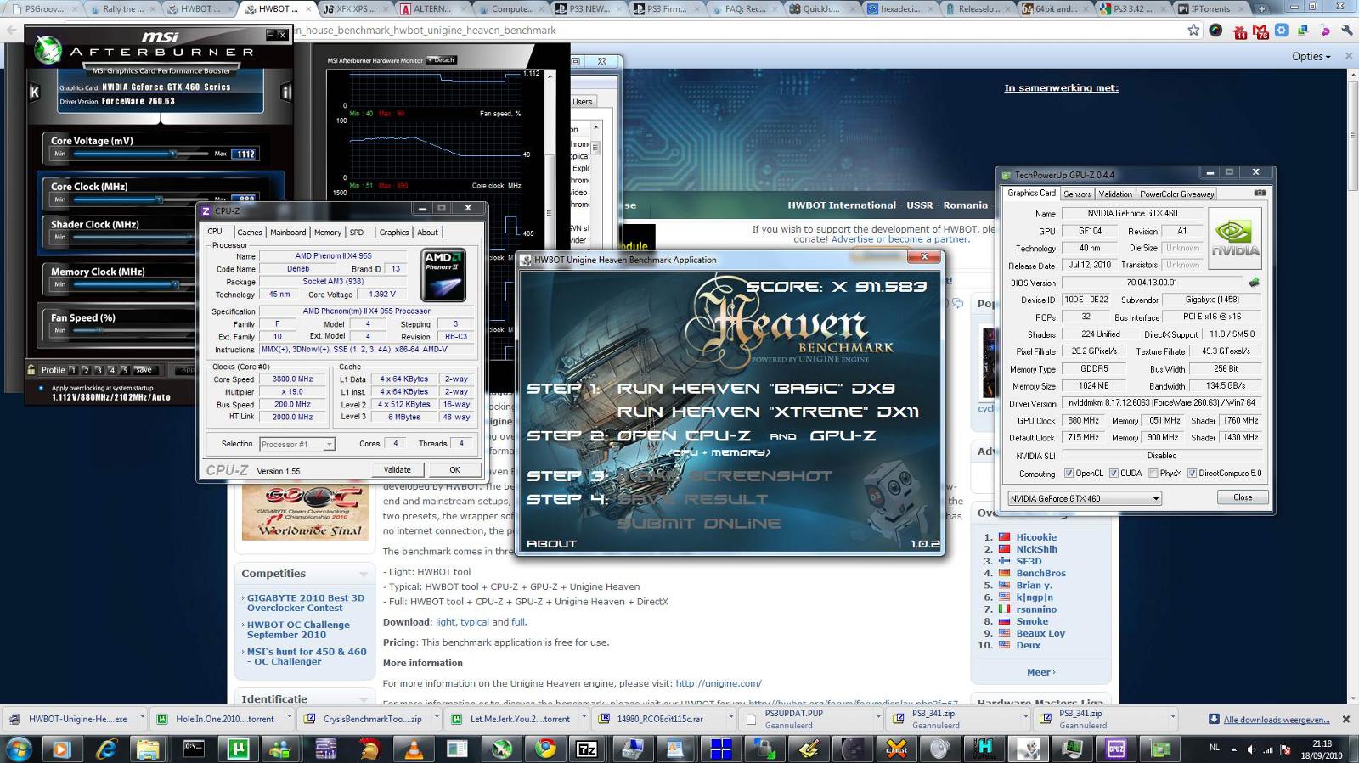1359x763 pixels.
Task: Open download options for PS3UPDAT.PUP
Action: 878,719
